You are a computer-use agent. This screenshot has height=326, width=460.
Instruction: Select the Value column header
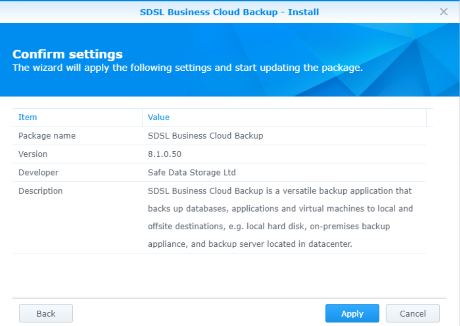pos(284,117)
